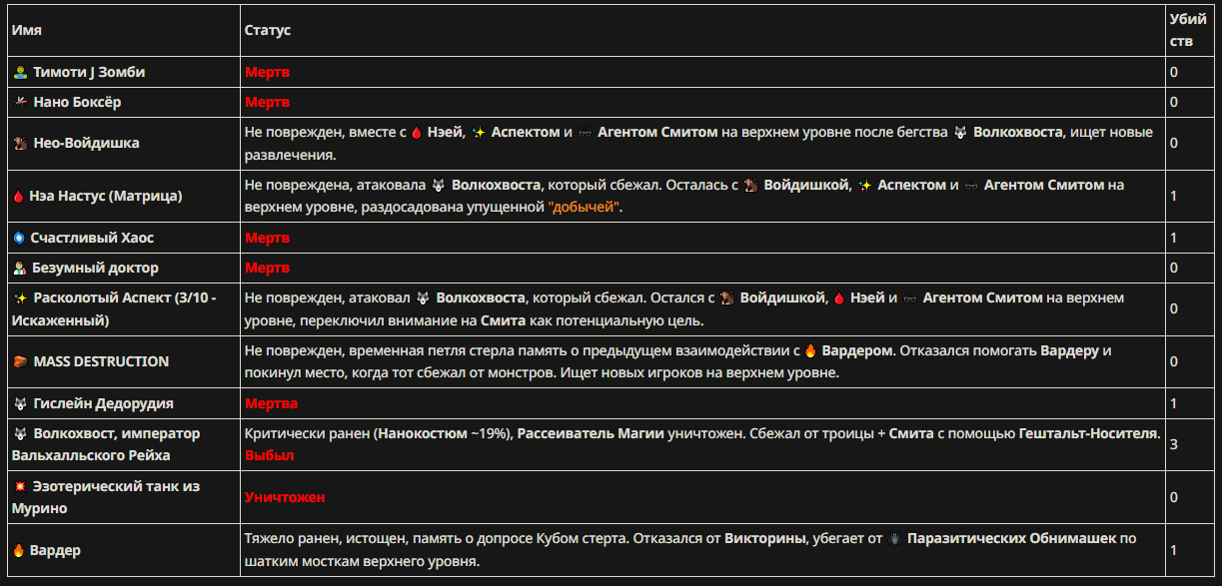Viewport: 1222px width, 586px height.
Task: Click glasses icon before Агентом Смитом in Нео-Войдишка status
Action: 586,133
